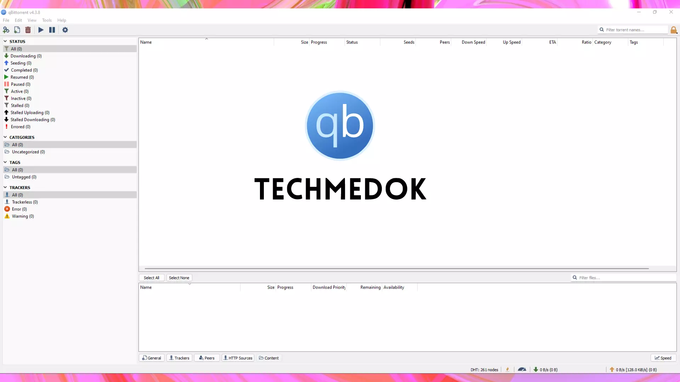Select the Inactive (0) status filter
Viewport: 680px width, 382px height.
tap(70, 98)
